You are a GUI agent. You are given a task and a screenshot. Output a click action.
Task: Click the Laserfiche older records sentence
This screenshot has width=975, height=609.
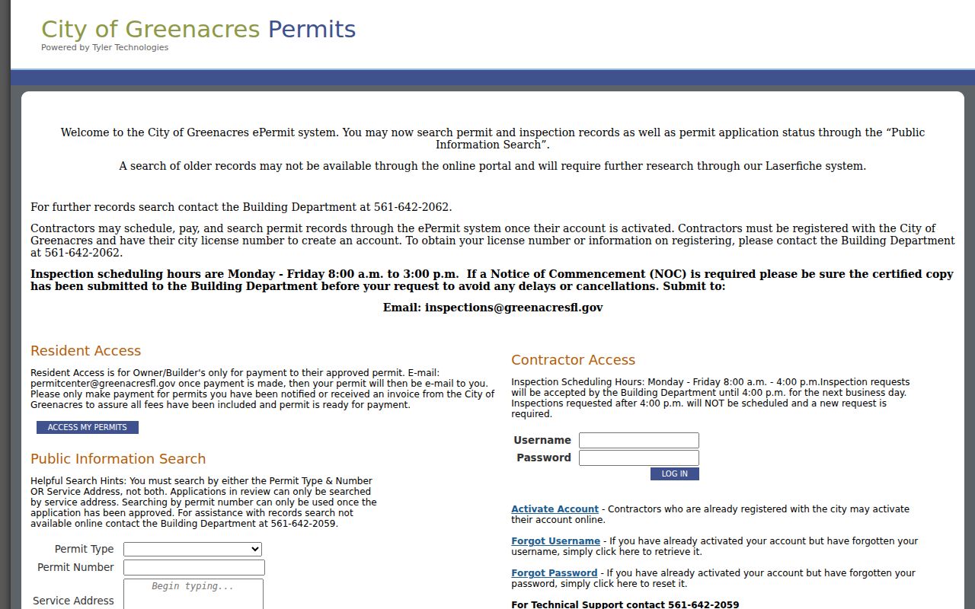point(493,166)
